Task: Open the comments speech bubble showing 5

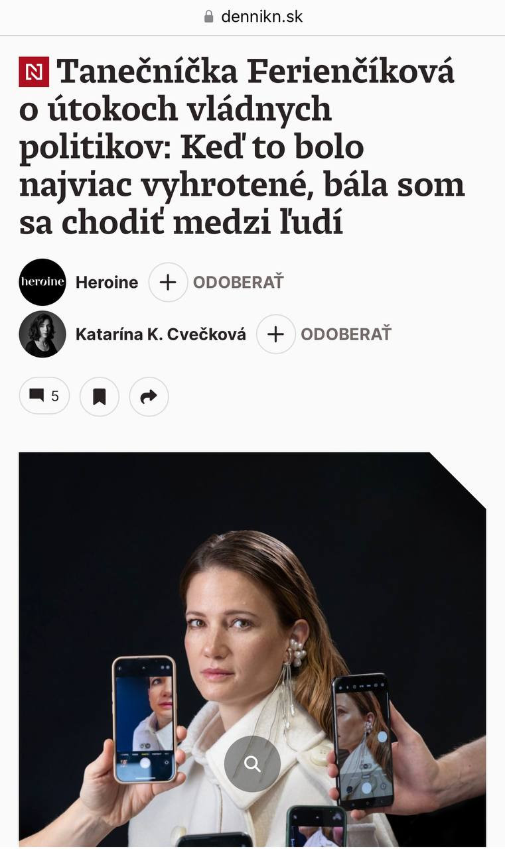Action: click(44, 396)
